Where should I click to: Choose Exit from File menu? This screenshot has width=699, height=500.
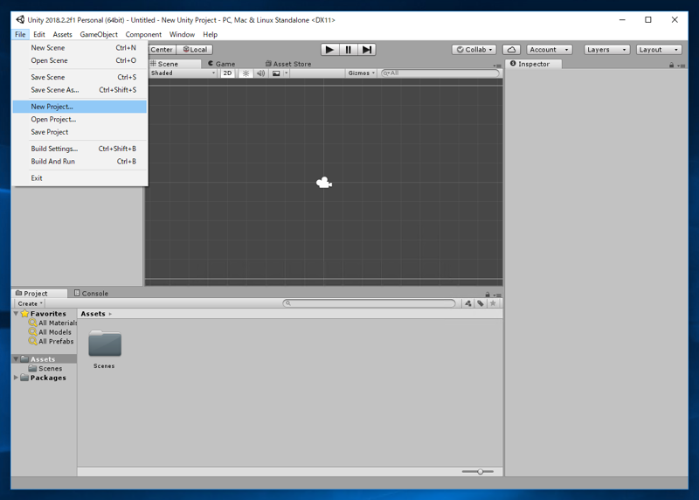click(80, 178)
